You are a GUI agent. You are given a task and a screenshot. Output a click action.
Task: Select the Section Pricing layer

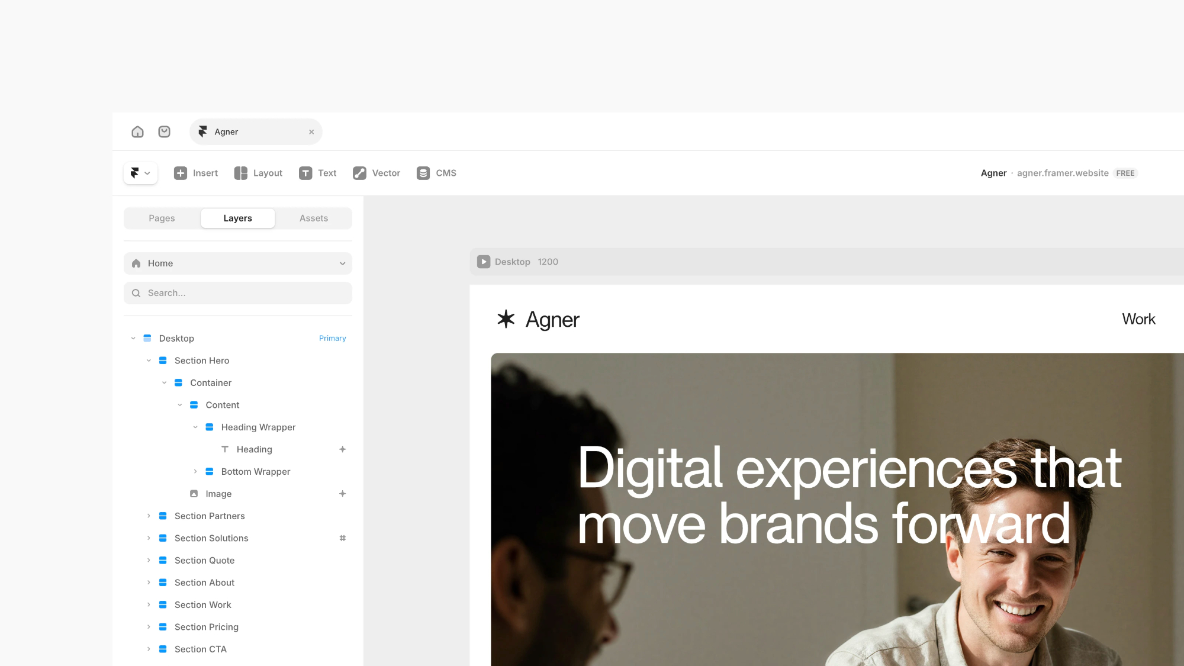pyautogui.click(x=238, y=627)
